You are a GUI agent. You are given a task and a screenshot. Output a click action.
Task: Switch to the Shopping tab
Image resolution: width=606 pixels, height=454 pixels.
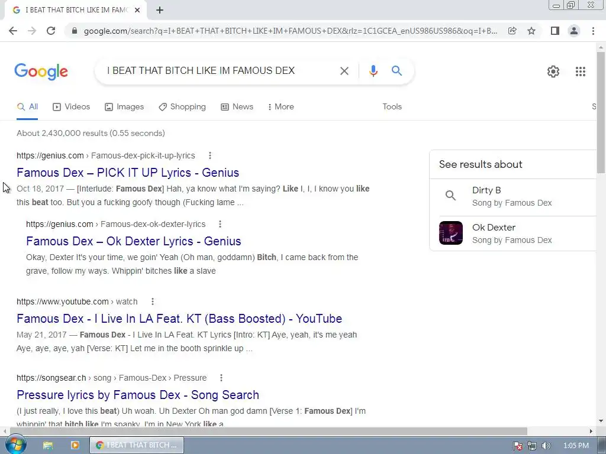182,106
